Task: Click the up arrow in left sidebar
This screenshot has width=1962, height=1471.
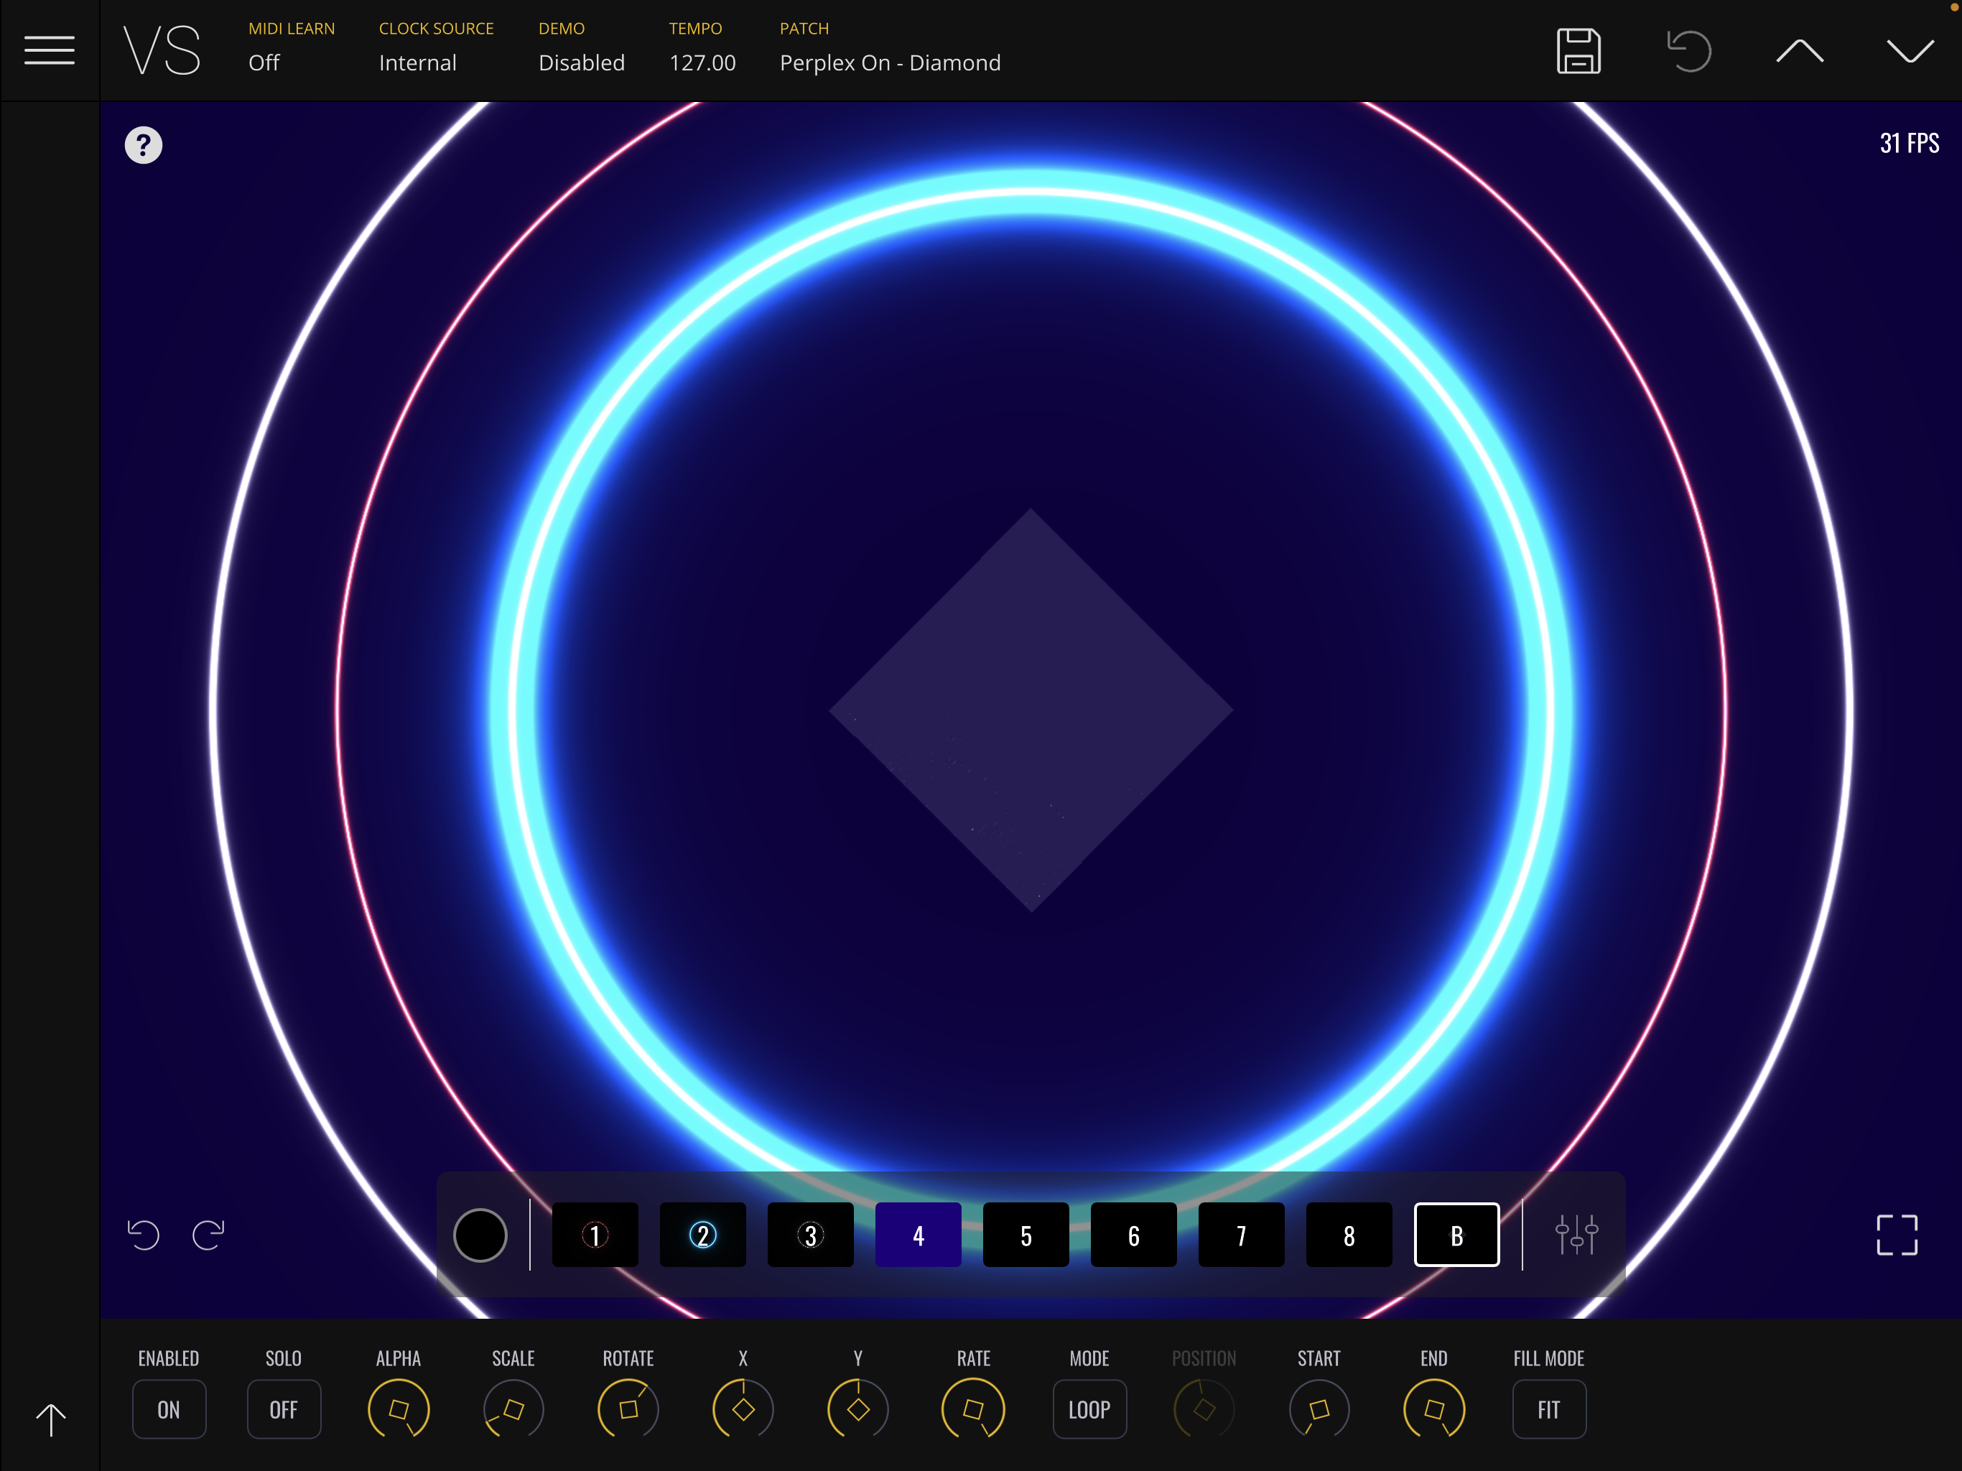Action: pyautogui.click(x=50, y=1419)
